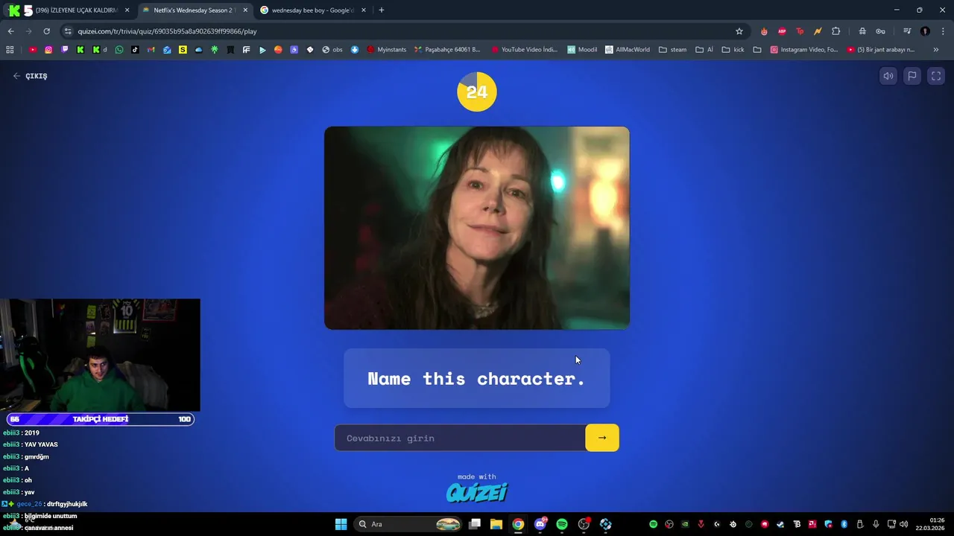
Task: Open the Extensions puzzle icon
Action: click(x=835, y=31)
